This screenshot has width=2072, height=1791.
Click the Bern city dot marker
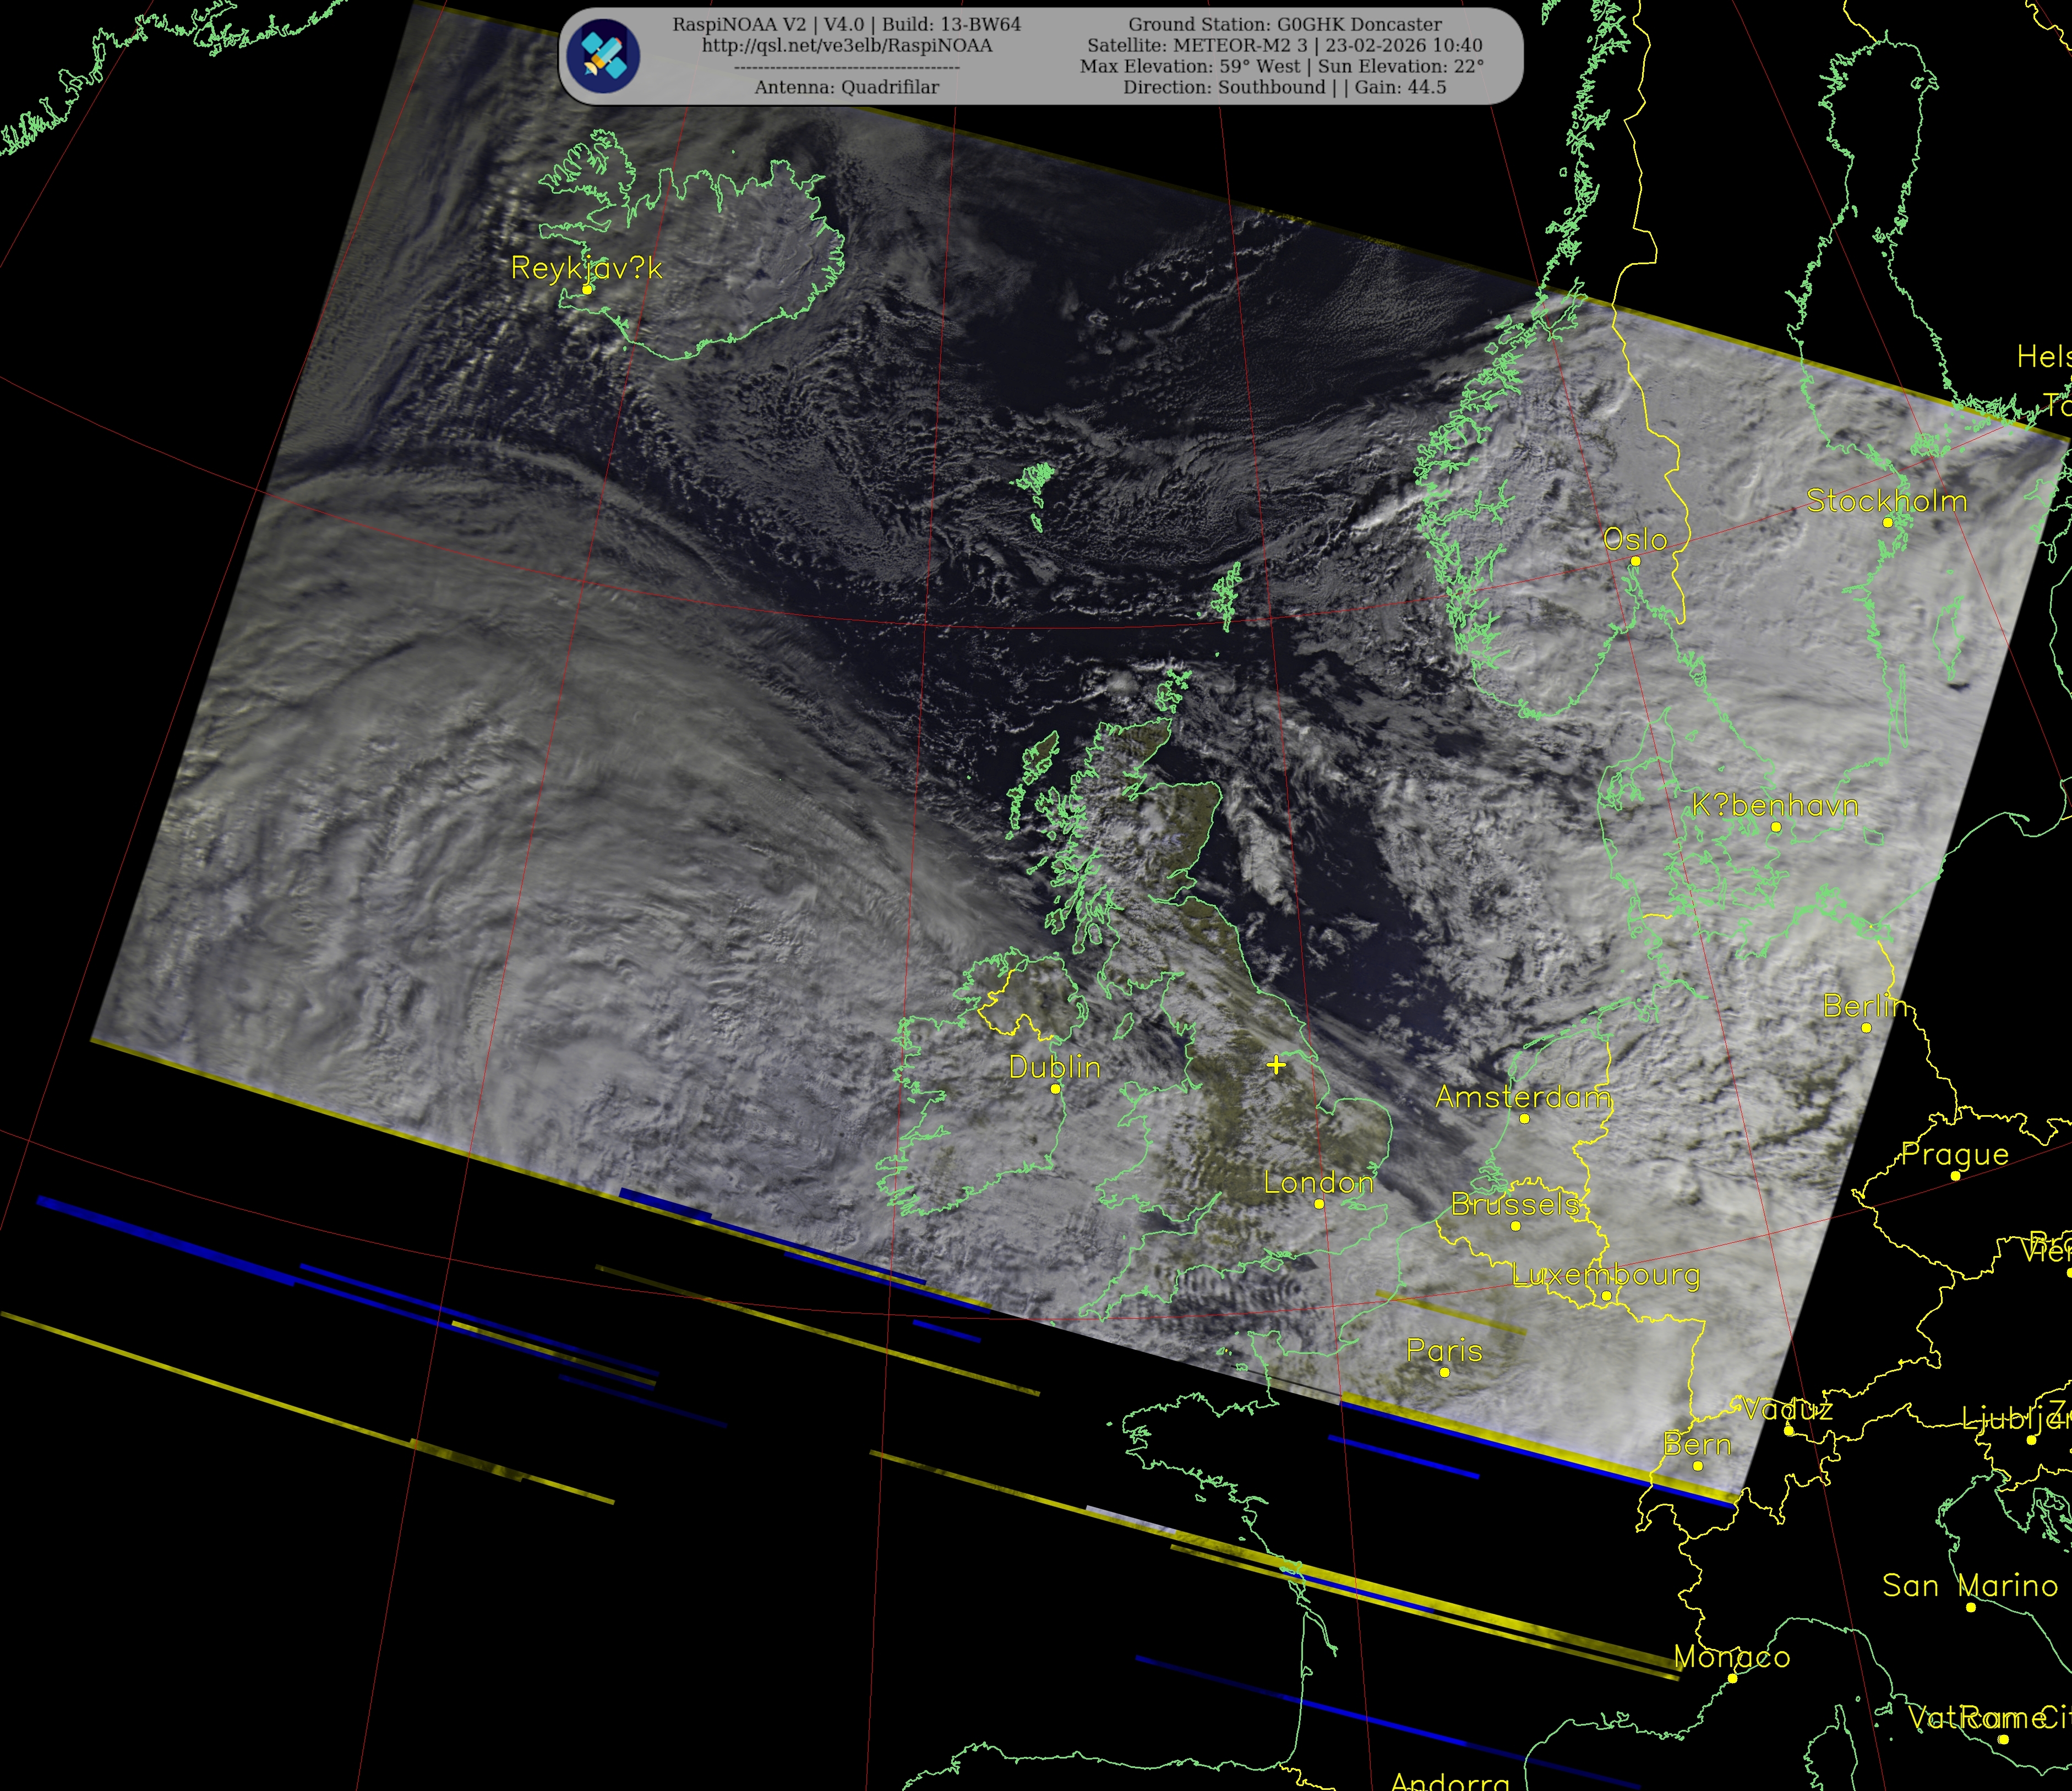[x=1697, y=1466]
